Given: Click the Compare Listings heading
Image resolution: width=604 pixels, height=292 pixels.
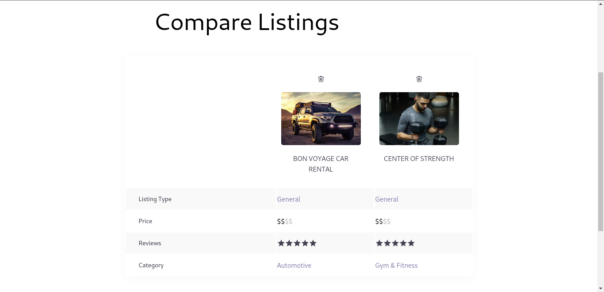Looking at the screenshot, I should [x=247, y=22].
